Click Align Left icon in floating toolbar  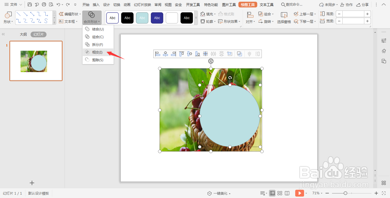pyautogui.click(x=158, y=54)
